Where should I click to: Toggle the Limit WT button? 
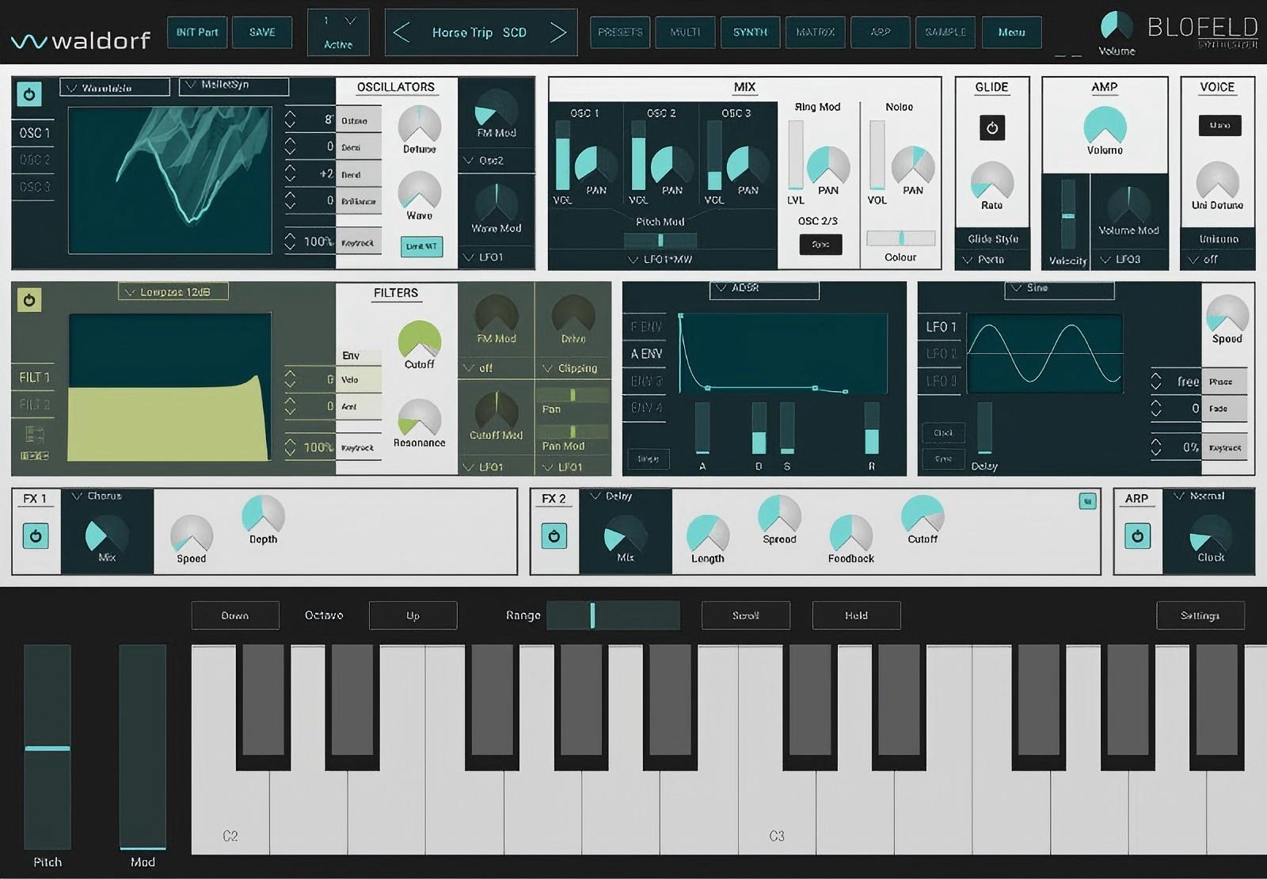click(421, 246)
